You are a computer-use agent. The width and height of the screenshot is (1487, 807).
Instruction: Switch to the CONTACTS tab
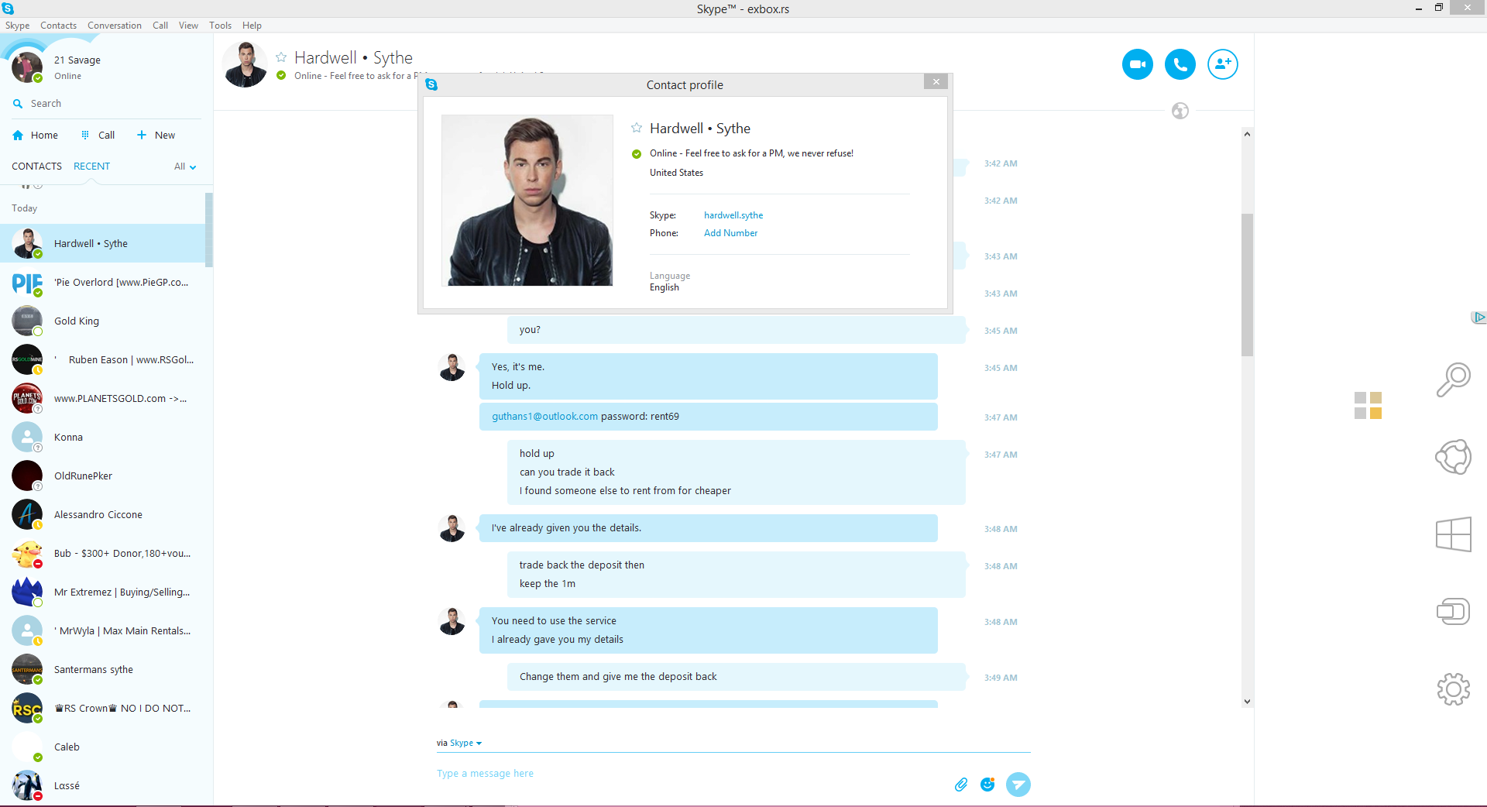(x=36, y=167)
